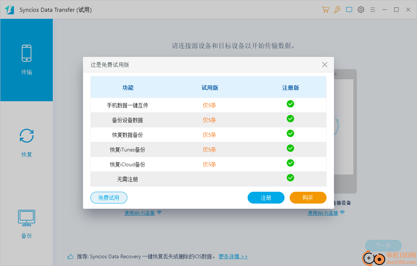Select the 恢复 restore icon
The width and height of the screenshot is (417, 266).
(x=27, y=136)
